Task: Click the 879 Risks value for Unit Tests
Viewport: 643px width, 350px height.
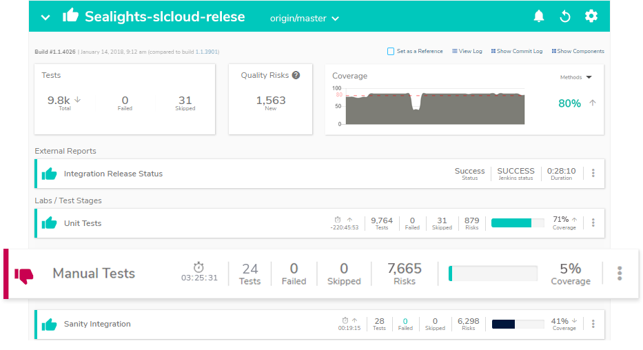Action: [471, 220]
